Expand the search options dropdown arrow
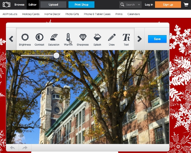 click(x=139, y=5)
